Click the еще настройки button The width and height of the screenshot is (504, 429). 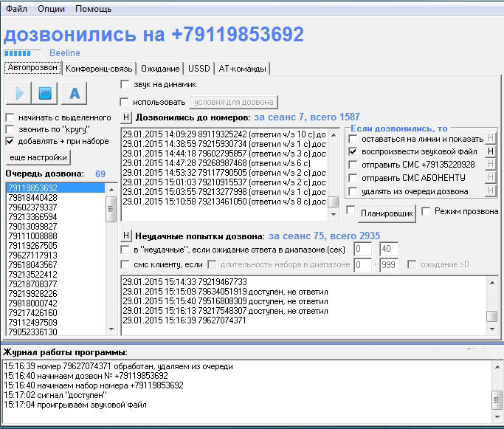38,157
